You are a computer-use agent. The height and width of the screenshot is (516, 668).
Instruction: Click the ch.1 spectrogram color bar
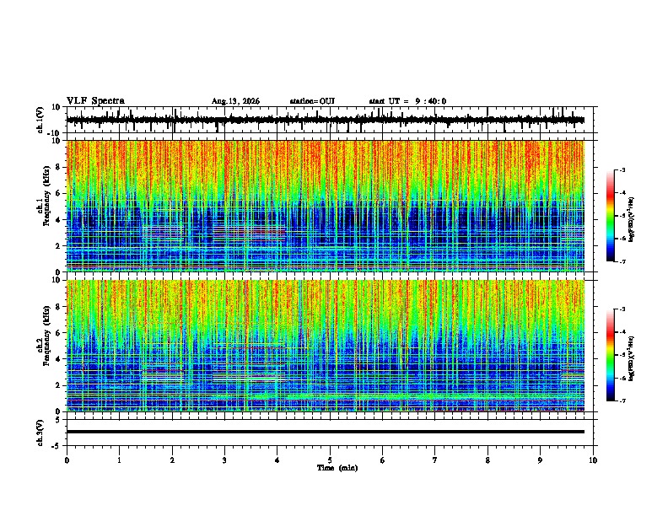point(611,216)
